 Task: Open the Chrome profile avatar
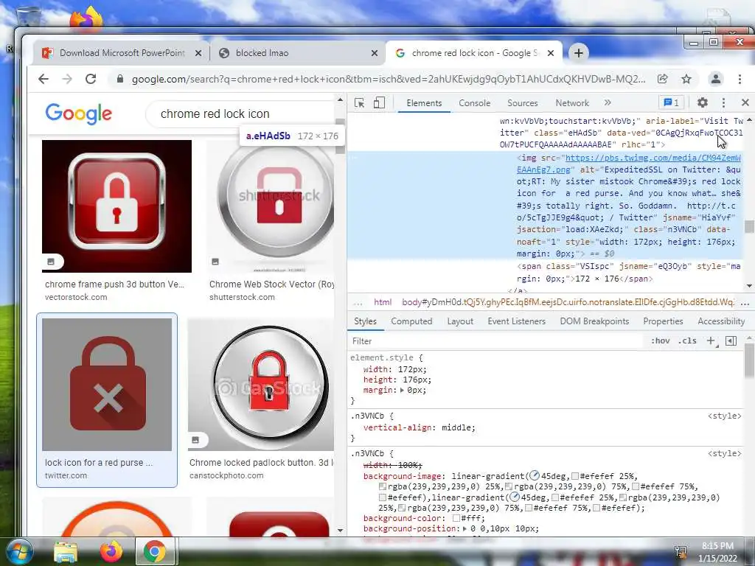click(x=715, y=79)
